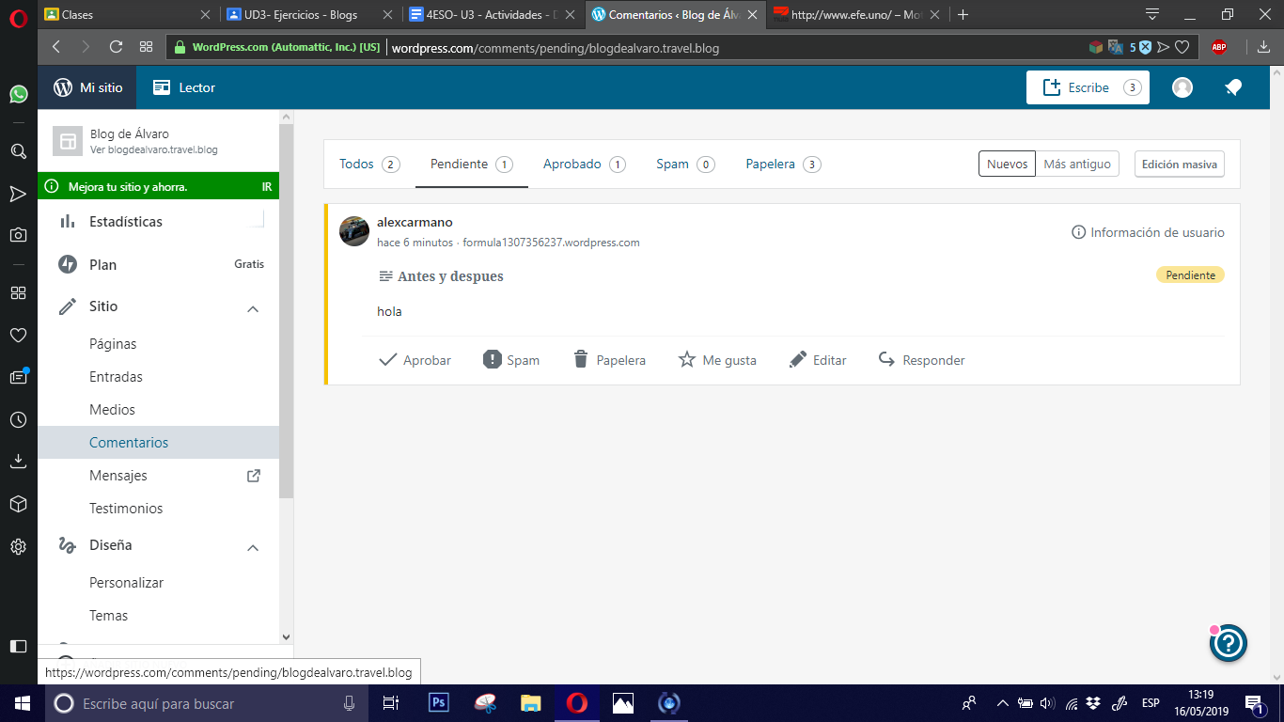This screenshot has height=722, width=1284.
Task: Open user profile avatar in header
Action: coord(1182,87)
